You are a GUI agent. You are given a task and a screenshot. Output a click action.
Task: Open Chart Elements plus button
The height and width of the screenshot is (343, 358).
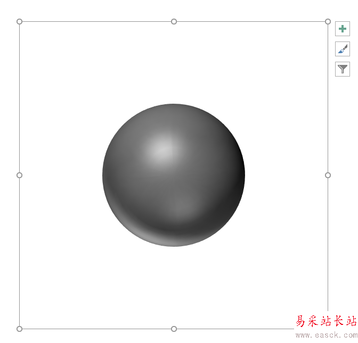tap(342, 29)
